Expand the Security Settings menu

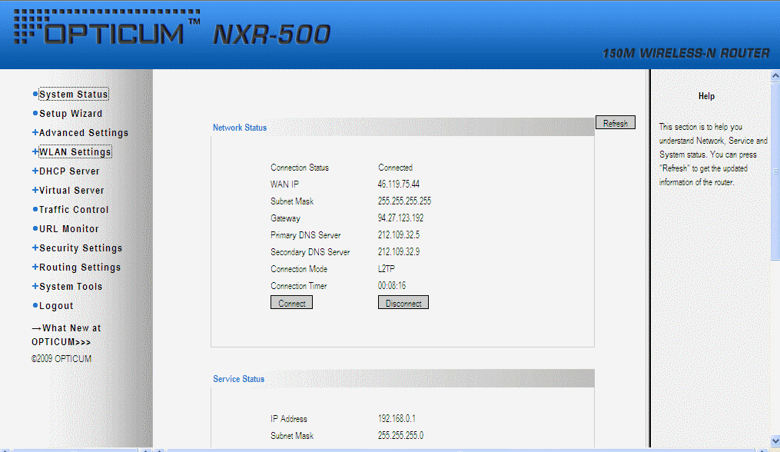pos(81,248)
